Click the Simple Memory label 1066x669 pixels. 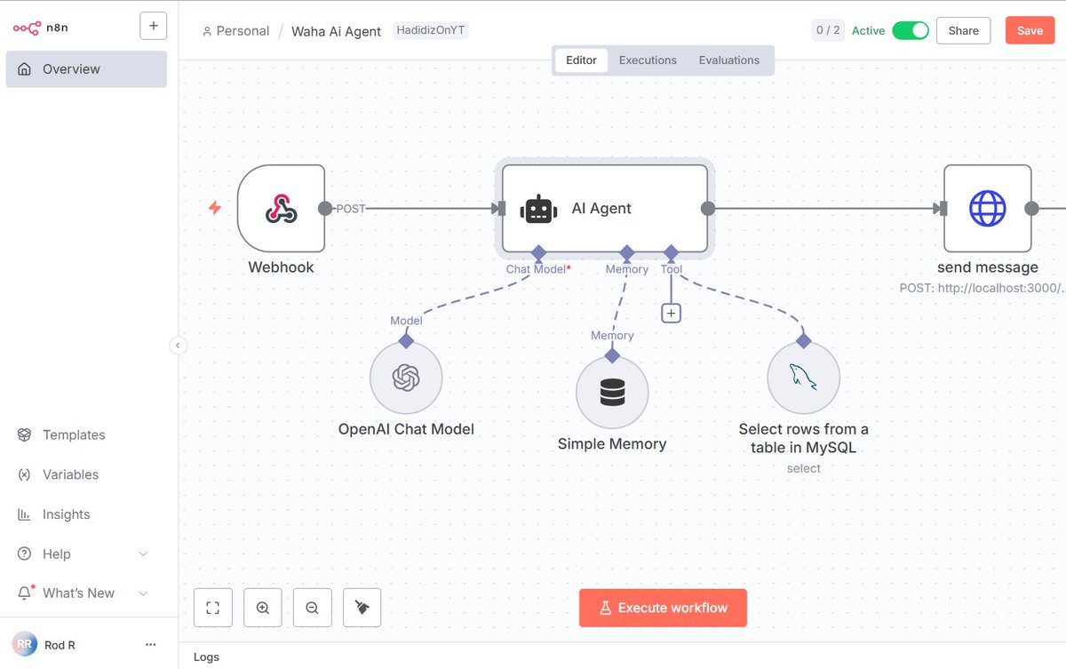[x=612, y=444]
